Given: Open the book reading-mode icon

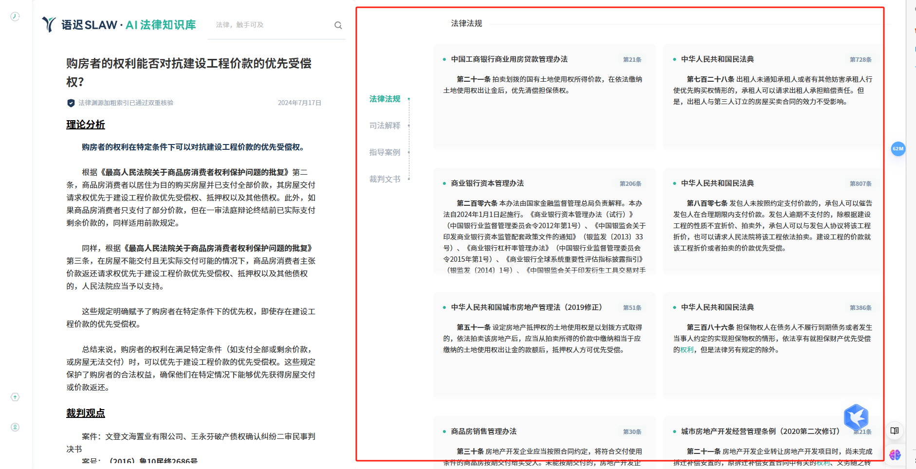Looking at the screenshot, I should [x=895, y=431].
